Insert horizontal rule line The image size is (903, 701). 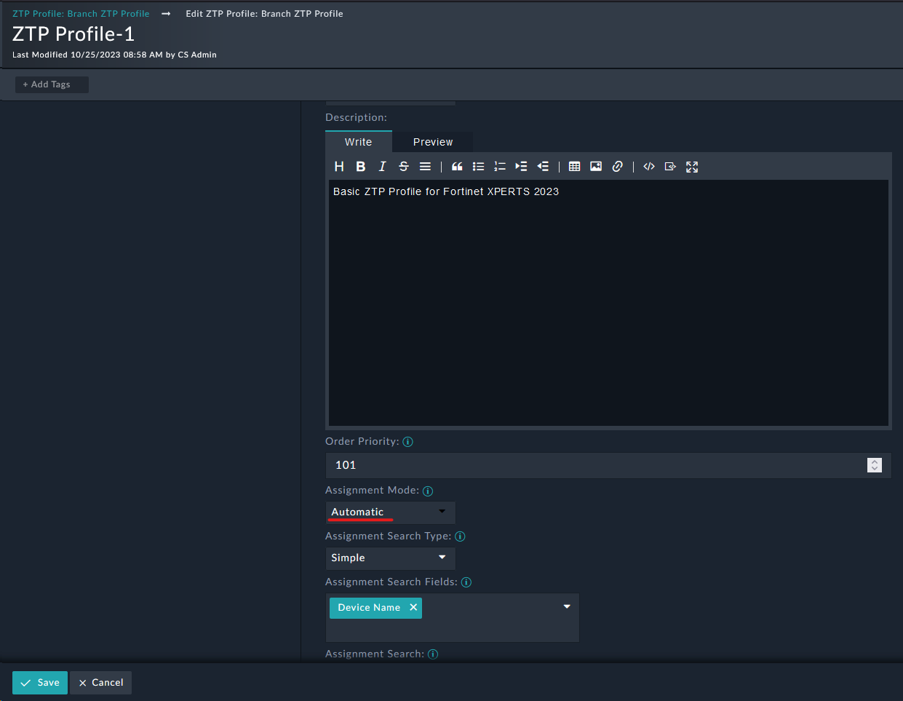(x=425, y=167)
